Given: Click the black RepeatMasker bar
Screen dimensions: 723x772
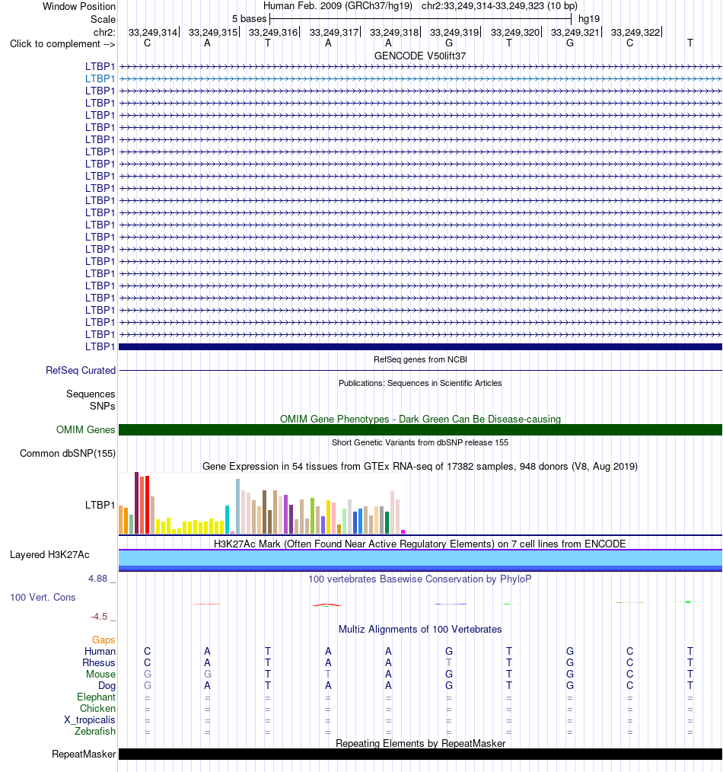Looking at the screenshot, I should pyautogui.click(x=420, y=754).
